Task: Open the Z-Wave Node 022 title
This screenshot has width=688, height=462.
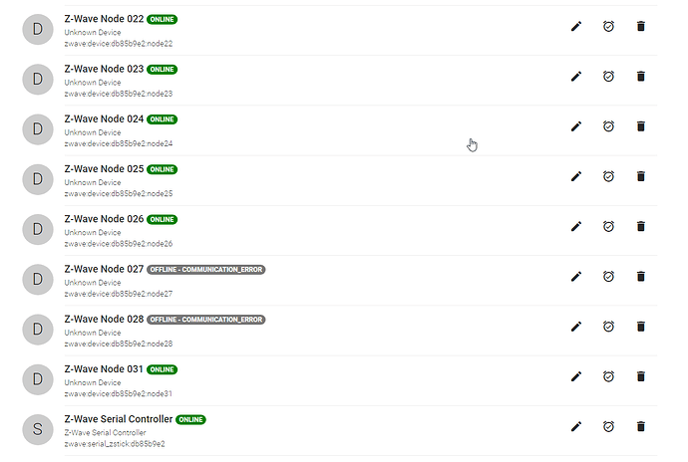Action: pyautogui.click(x=104, y=19)
